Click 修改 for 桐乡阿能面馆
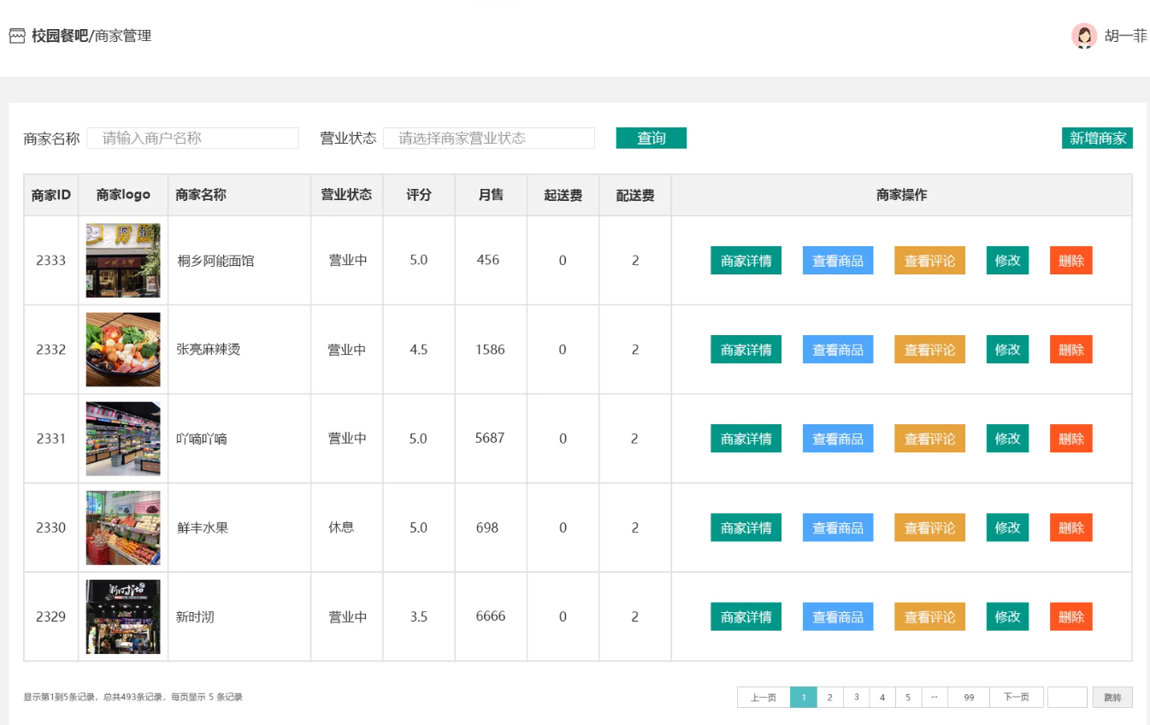Screen dimensions: 1150x725 pyautogui.click(x=1007, y=261)
